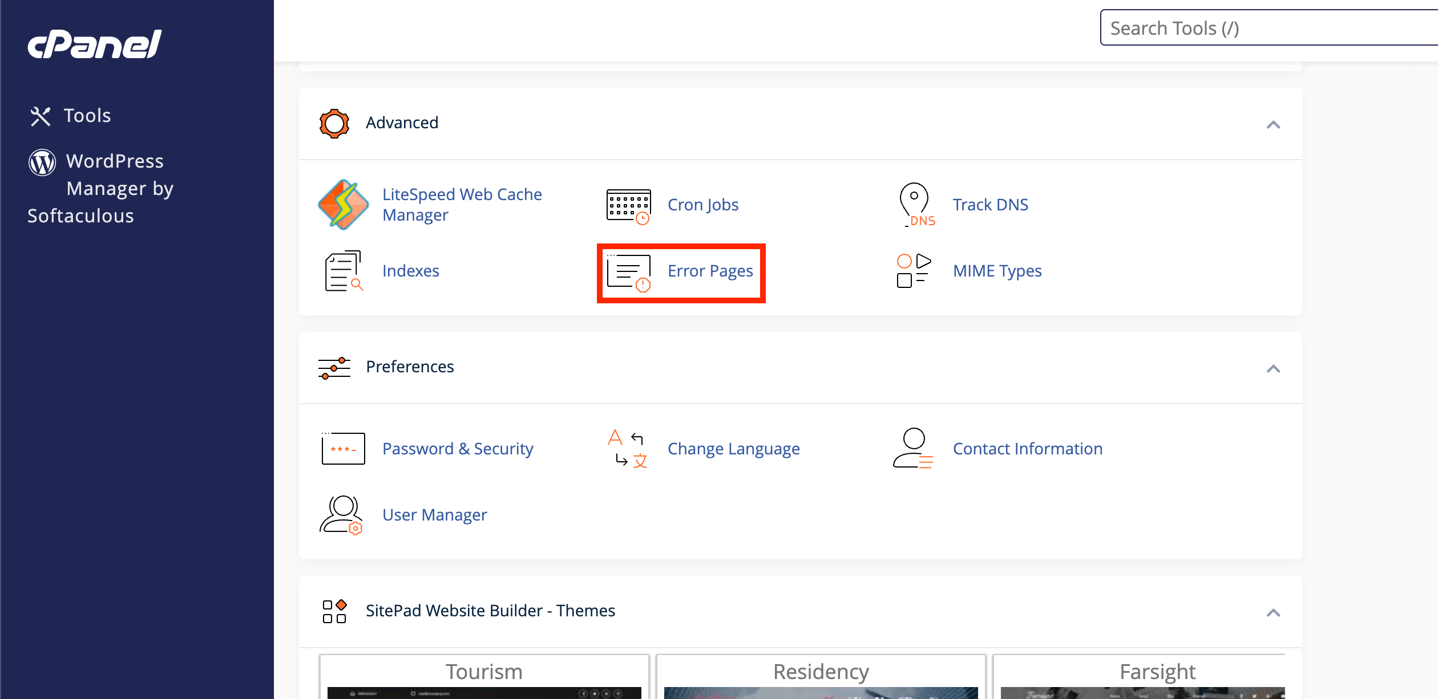Viewport: 1438px width, 699px height.
Task: Click the cPanel logo
Action: (95, 44)
